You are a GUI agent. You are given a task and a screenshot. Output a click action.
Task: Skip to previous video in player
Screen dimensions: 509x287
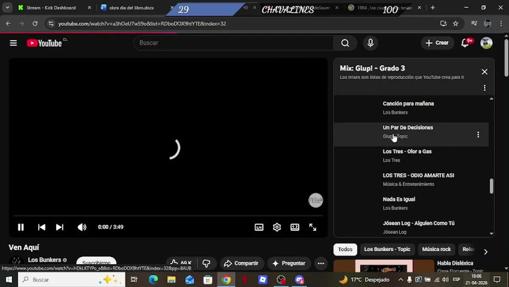[x=41, y=227]
